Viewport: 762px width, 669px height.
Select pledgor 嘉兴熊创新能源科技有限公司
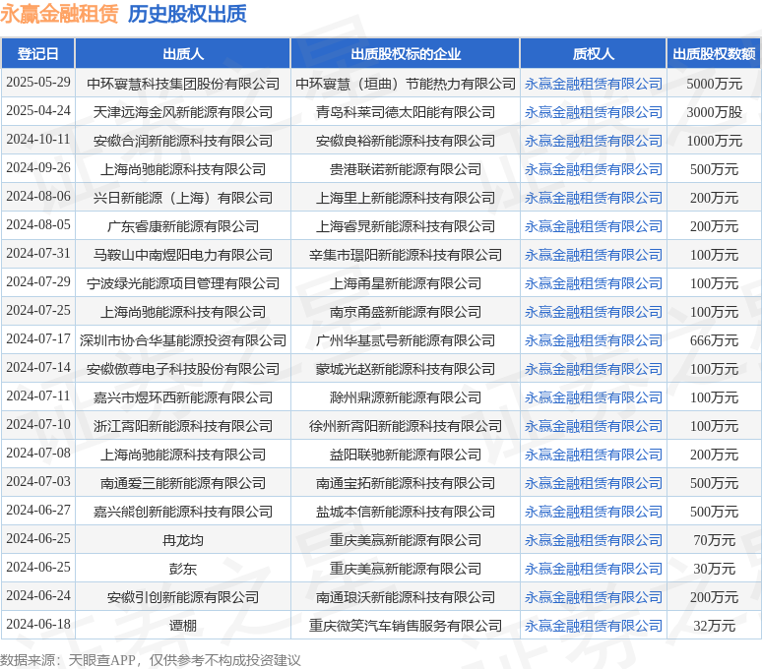[183, 512]
